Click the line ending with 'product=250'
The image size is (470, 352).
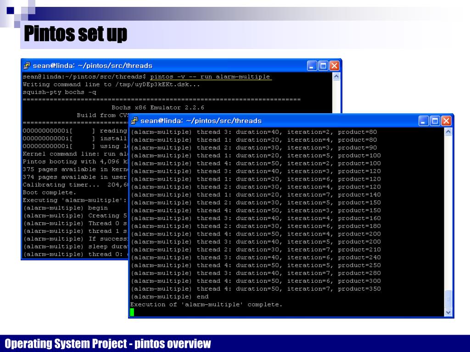pos(256,265)
